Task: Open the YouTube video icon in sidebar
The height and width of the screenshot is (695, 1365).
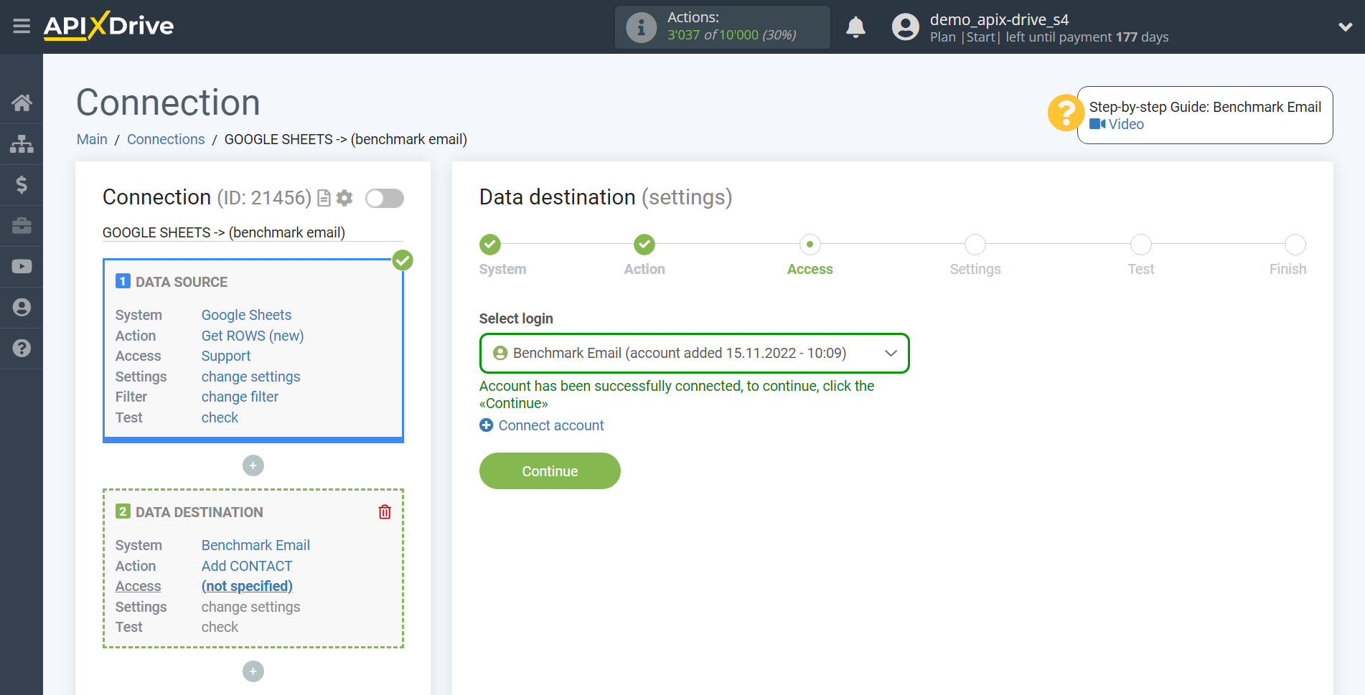Action: tap(22, 267)
